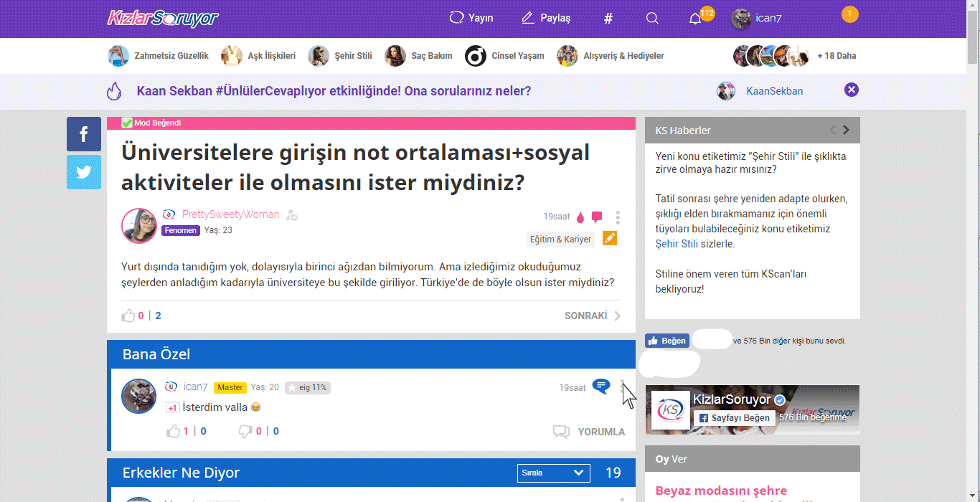Click the +1 badge by the answer
Image resolution: width=980 pixels, height=502 pixels.
[x=172, y=408]
